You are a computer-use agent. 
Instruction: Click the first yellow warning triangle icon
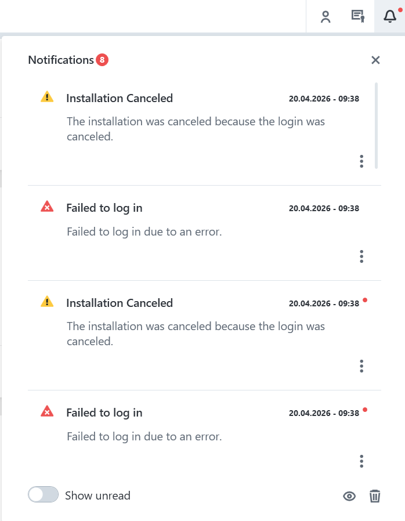click(47, 97)
